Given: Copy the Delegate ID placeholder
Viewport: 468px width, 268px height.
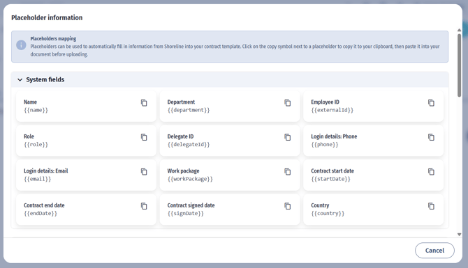Looking at the screenshot, I should coord(287,137).
